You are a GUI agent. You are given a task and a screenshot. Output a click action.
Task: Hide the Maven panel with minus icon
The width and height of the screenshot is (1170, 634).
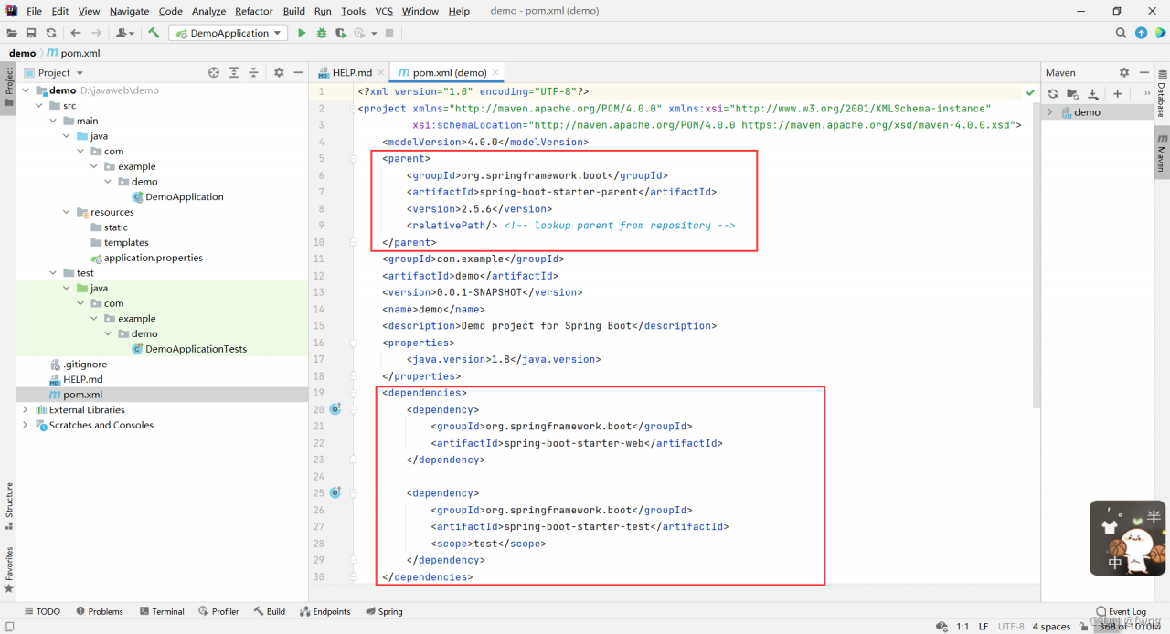click(x=1144, y=72)
